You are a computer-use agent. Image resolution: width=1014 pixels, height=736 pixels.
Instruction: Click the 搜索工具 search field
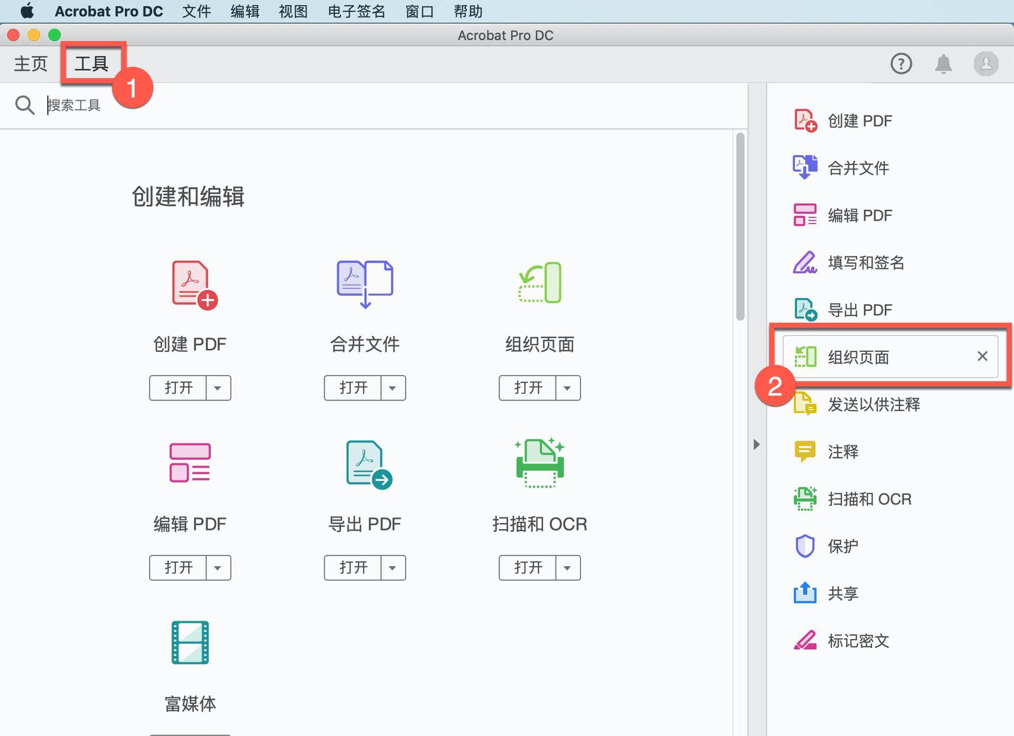pyautogui.click(x=158, y=104)
